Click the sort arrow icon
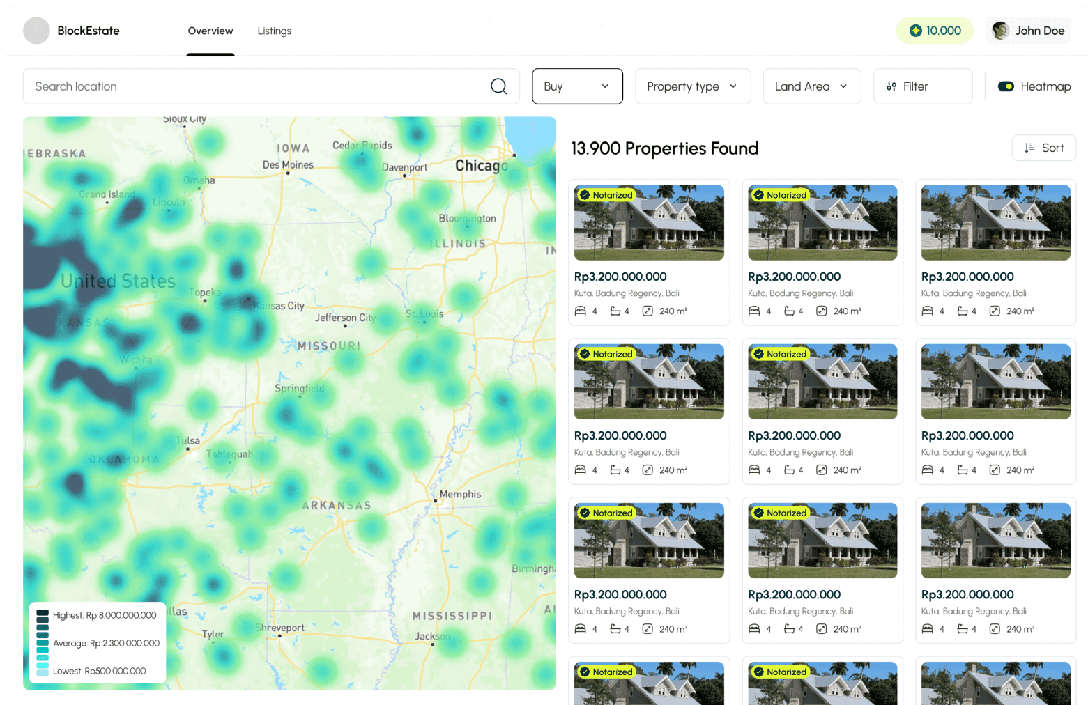Viewport: 1088px width, 705px height. click(x=1029, y=148)
